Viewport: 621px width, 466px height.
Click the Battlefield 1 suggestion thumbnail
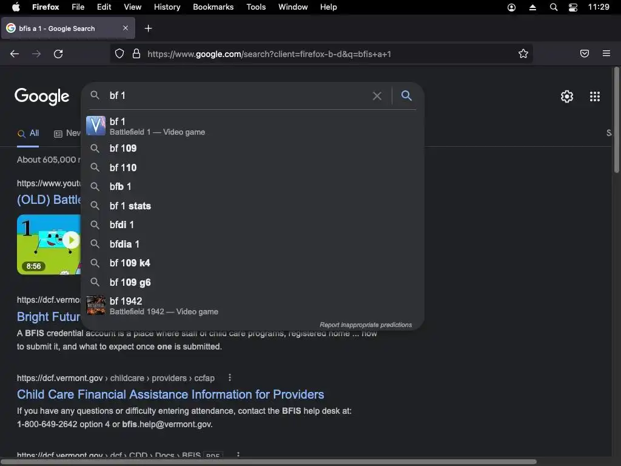click(x=96, y=126)
